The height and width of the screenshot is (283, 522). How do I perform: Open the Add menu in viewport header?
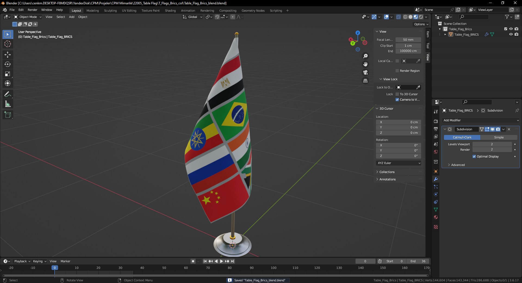click(72, 17)
